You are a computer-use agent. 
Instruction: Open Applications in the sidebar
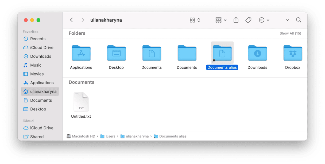point(40,83)
